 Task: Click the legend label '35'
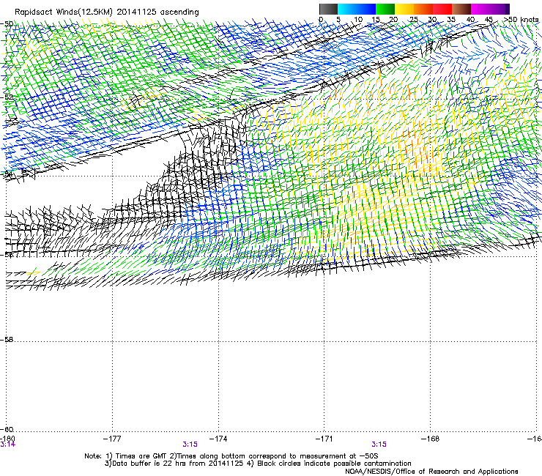coord(451,20)
